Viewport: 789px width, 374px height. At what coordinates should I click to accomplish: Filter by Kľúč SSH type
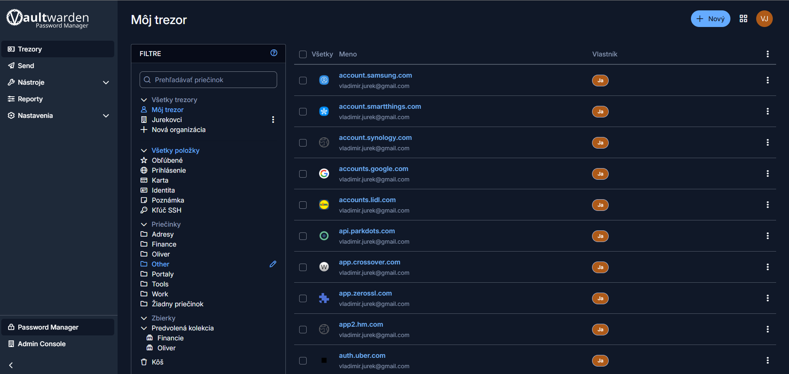tap(167, 210)
